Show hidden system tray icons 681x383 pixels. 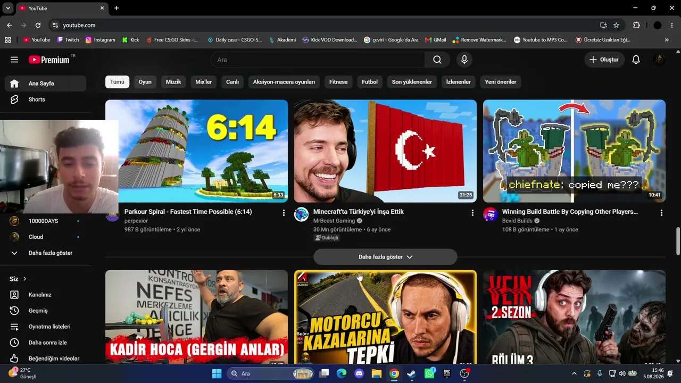[x=574, y=373]
